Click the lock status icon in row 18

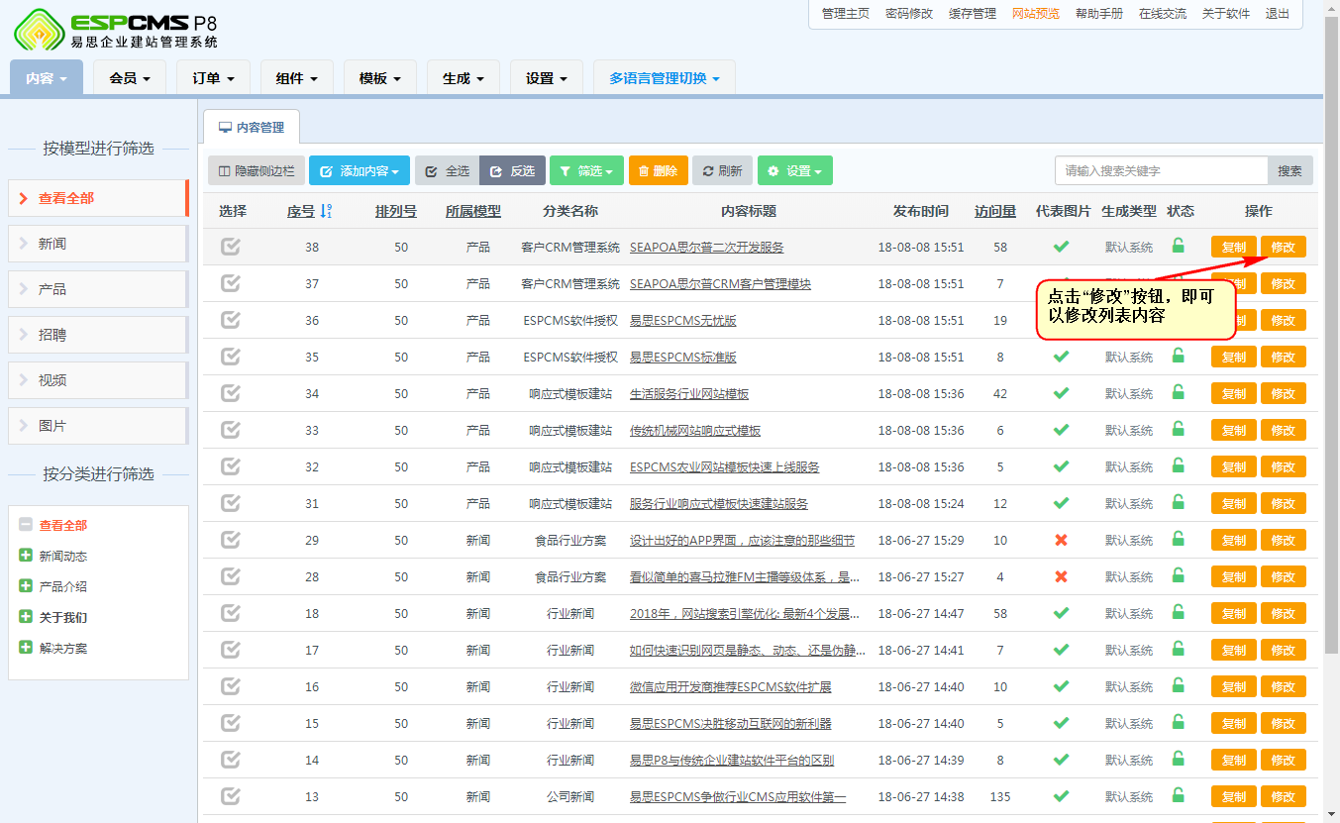coord(1178,612)
